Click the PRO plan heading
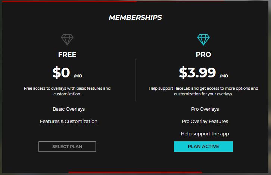 tap(203, 55)
